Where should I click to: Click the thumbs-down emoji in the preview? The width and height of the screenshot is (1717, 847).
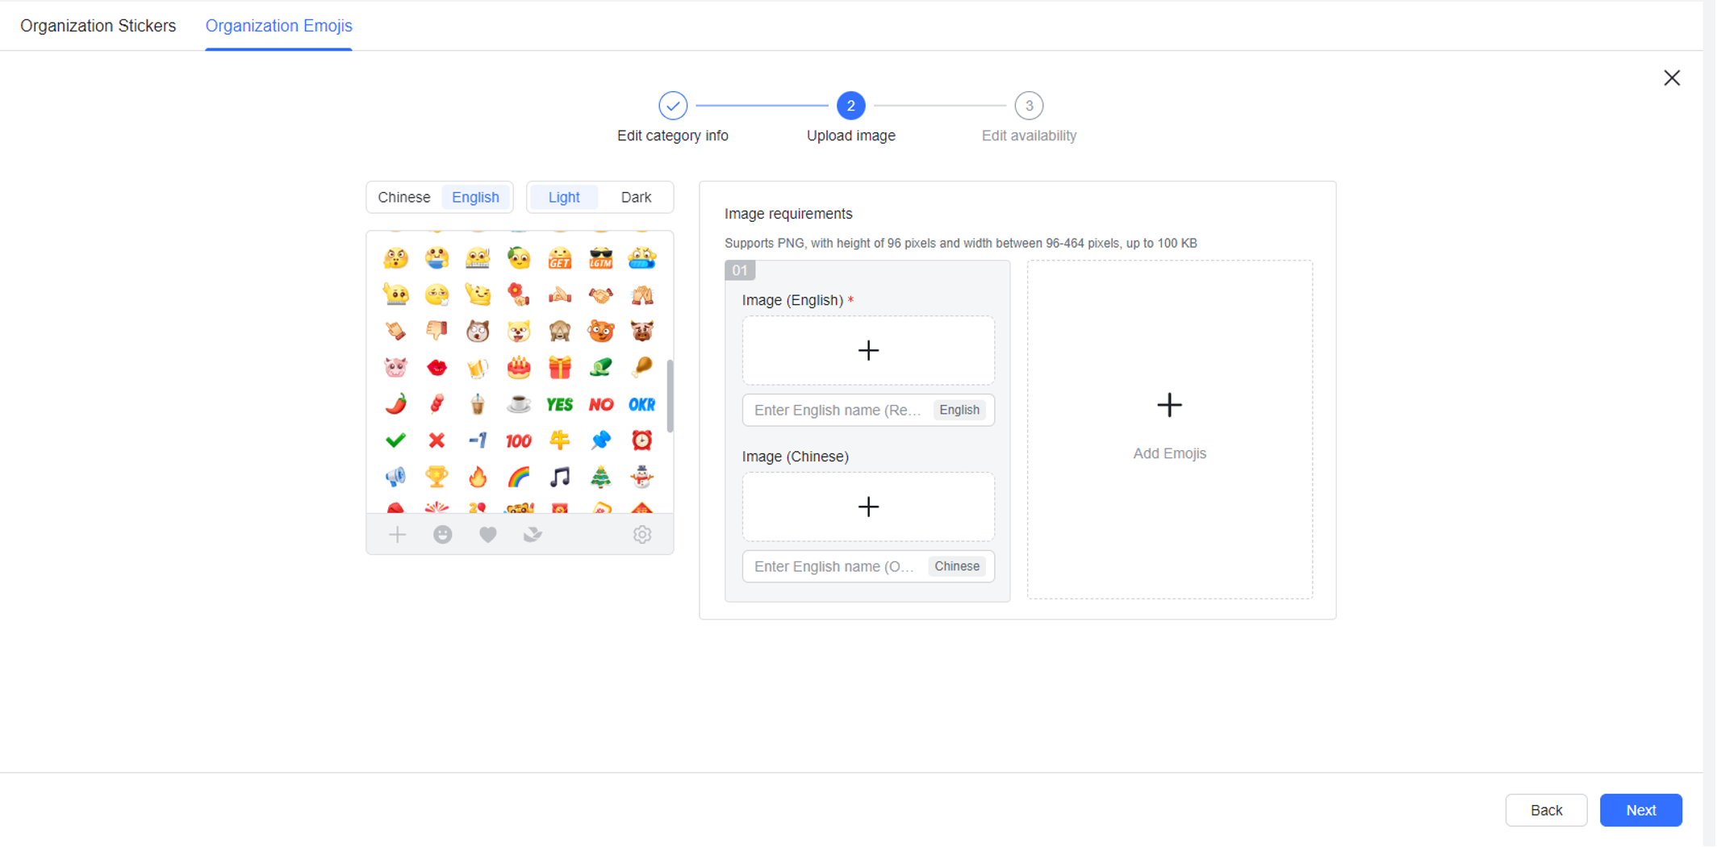[x=437, y=330]
